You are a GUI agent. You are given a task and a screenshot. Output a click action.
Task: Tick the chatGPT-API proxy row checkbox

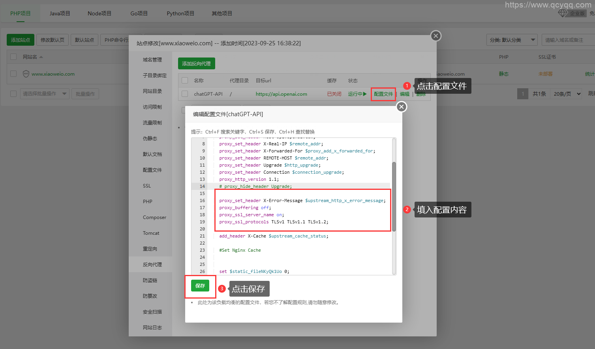pos(185,94)
